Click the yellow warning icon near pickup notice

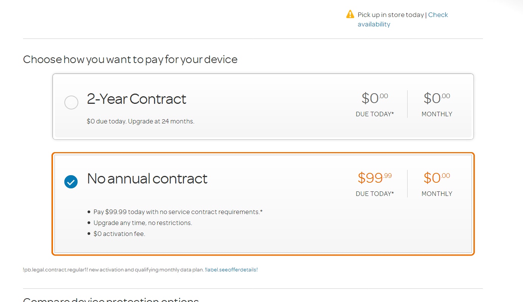click(x=350, y=14)
